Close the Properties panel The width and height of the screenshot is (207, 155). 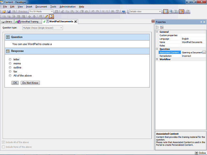204,22
